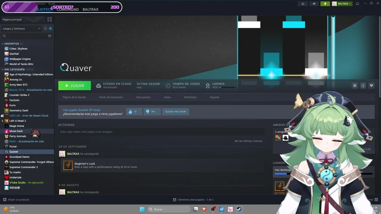
Task: Select World of Tanks Blitz
Action: coord(21,64)
